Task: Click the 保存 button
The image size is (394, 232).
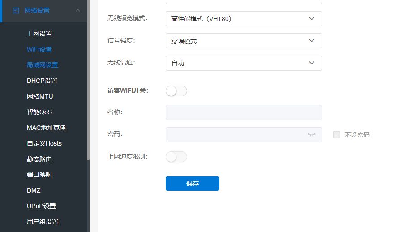Action: 193,184
